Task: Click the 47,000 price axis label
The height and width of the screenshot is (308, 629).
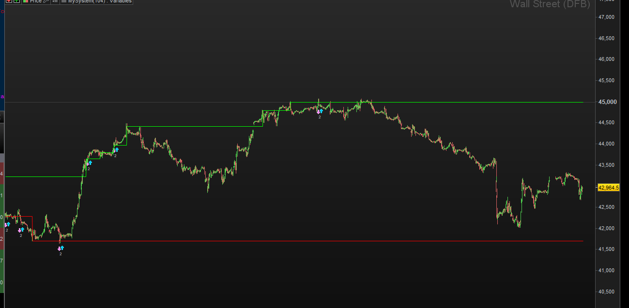Action: (x=607, y=17)
